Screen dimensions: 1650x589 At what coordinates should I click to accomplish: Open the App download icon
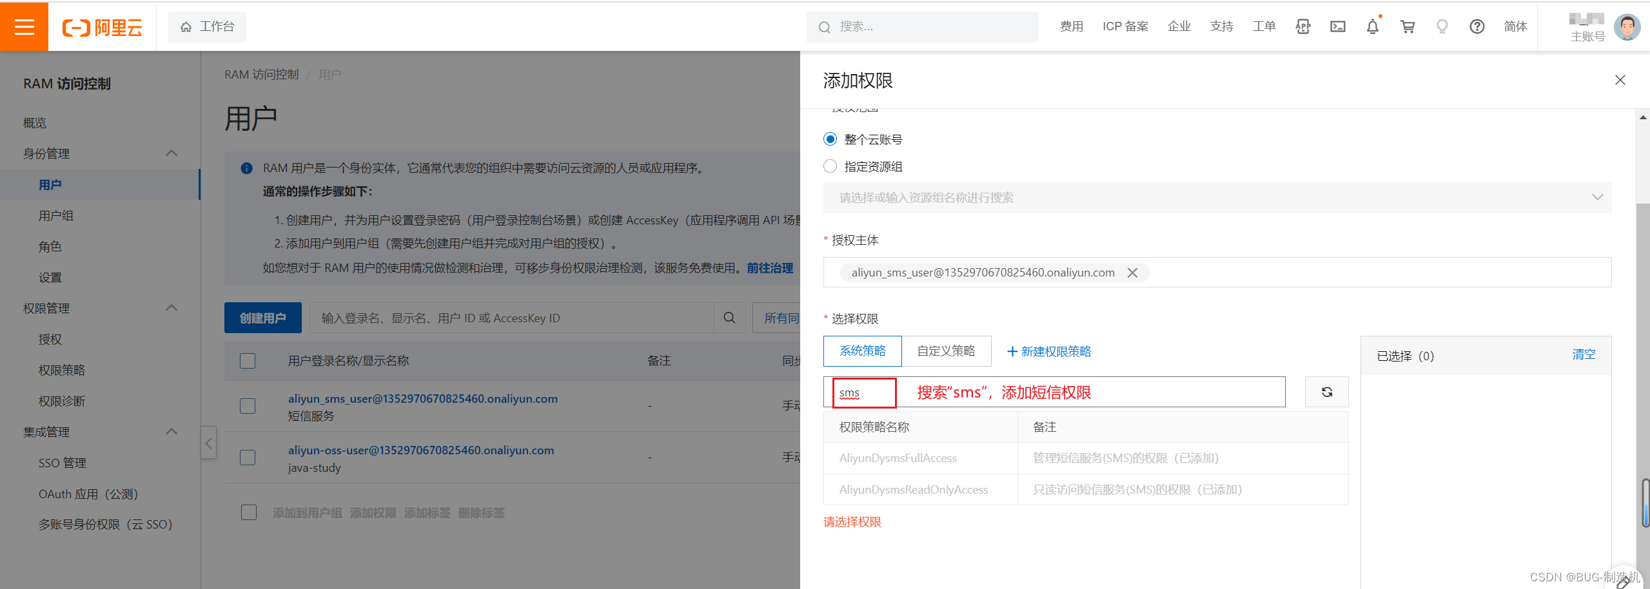pos(1303,26)
